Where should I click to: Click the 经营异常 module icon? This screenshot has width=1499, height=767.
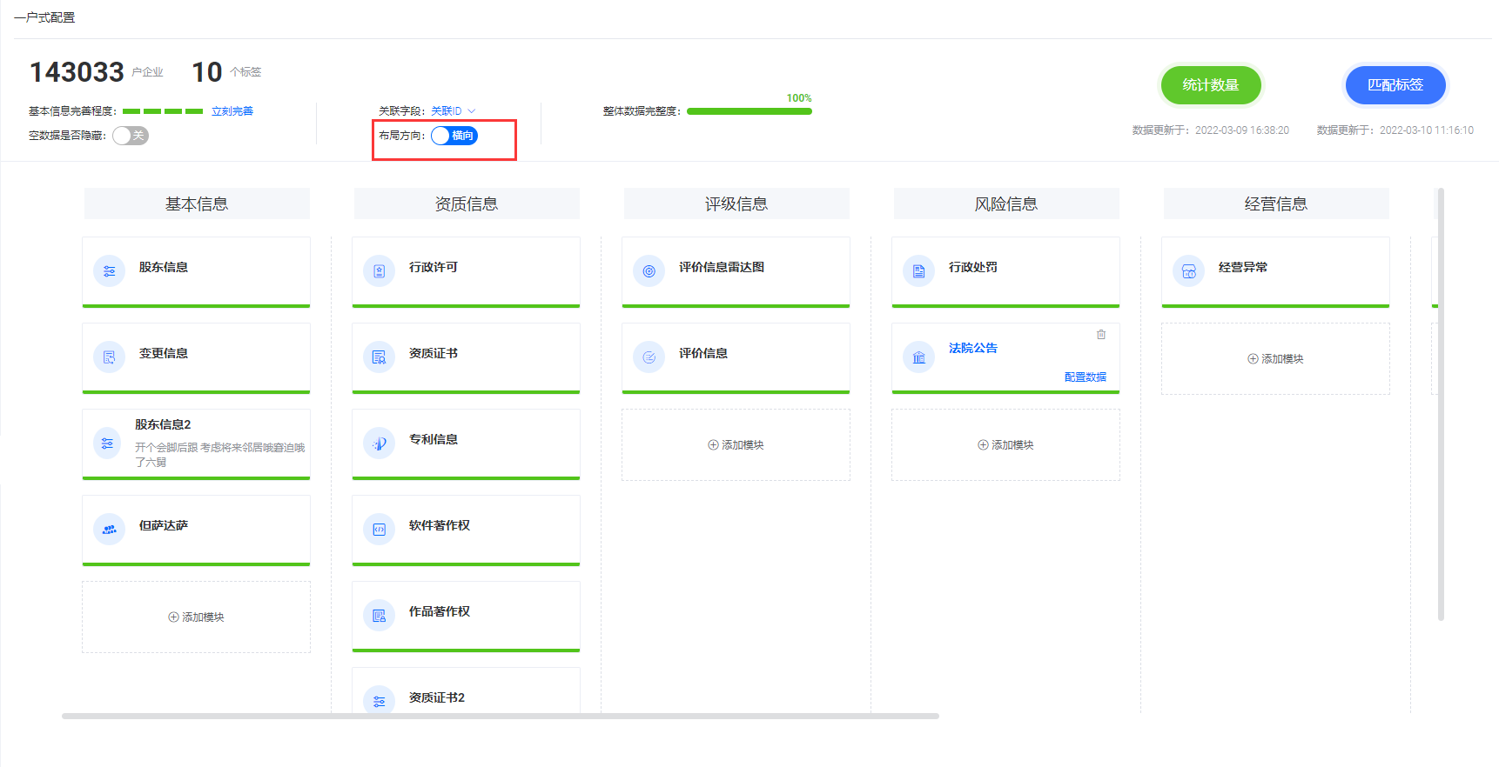[1188, 270]
